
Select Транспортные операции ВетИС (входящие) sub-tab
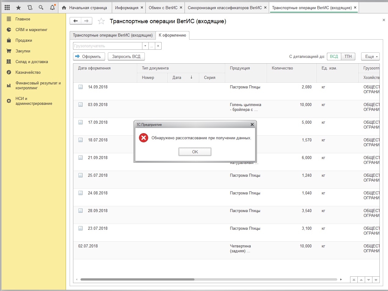113,35
